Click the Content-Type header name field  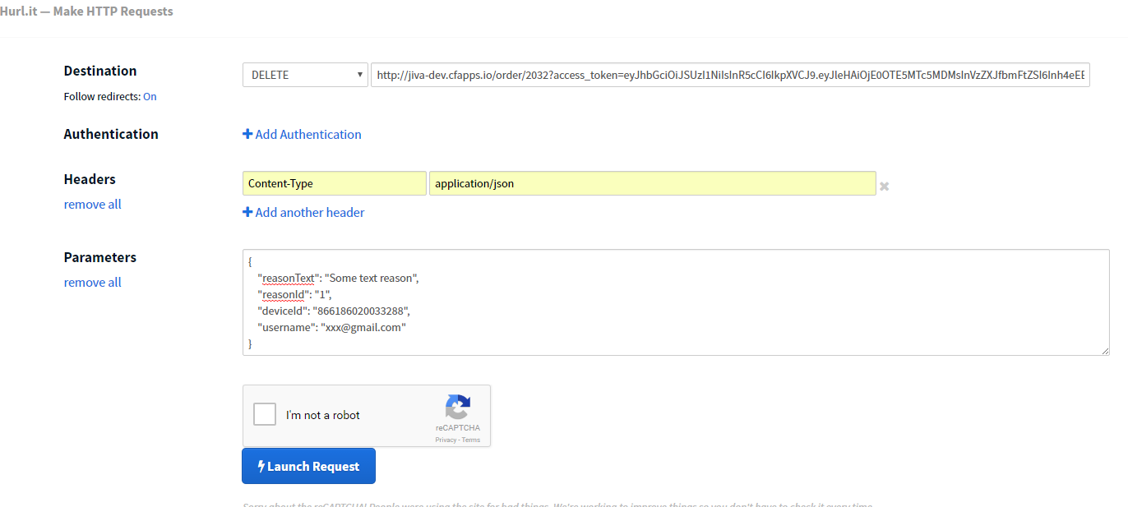[334, 183]
